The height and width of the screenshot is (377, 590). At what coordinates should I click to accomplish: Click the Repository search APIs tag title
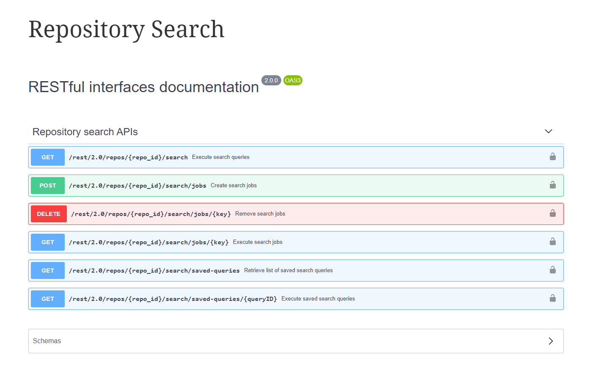85,132
